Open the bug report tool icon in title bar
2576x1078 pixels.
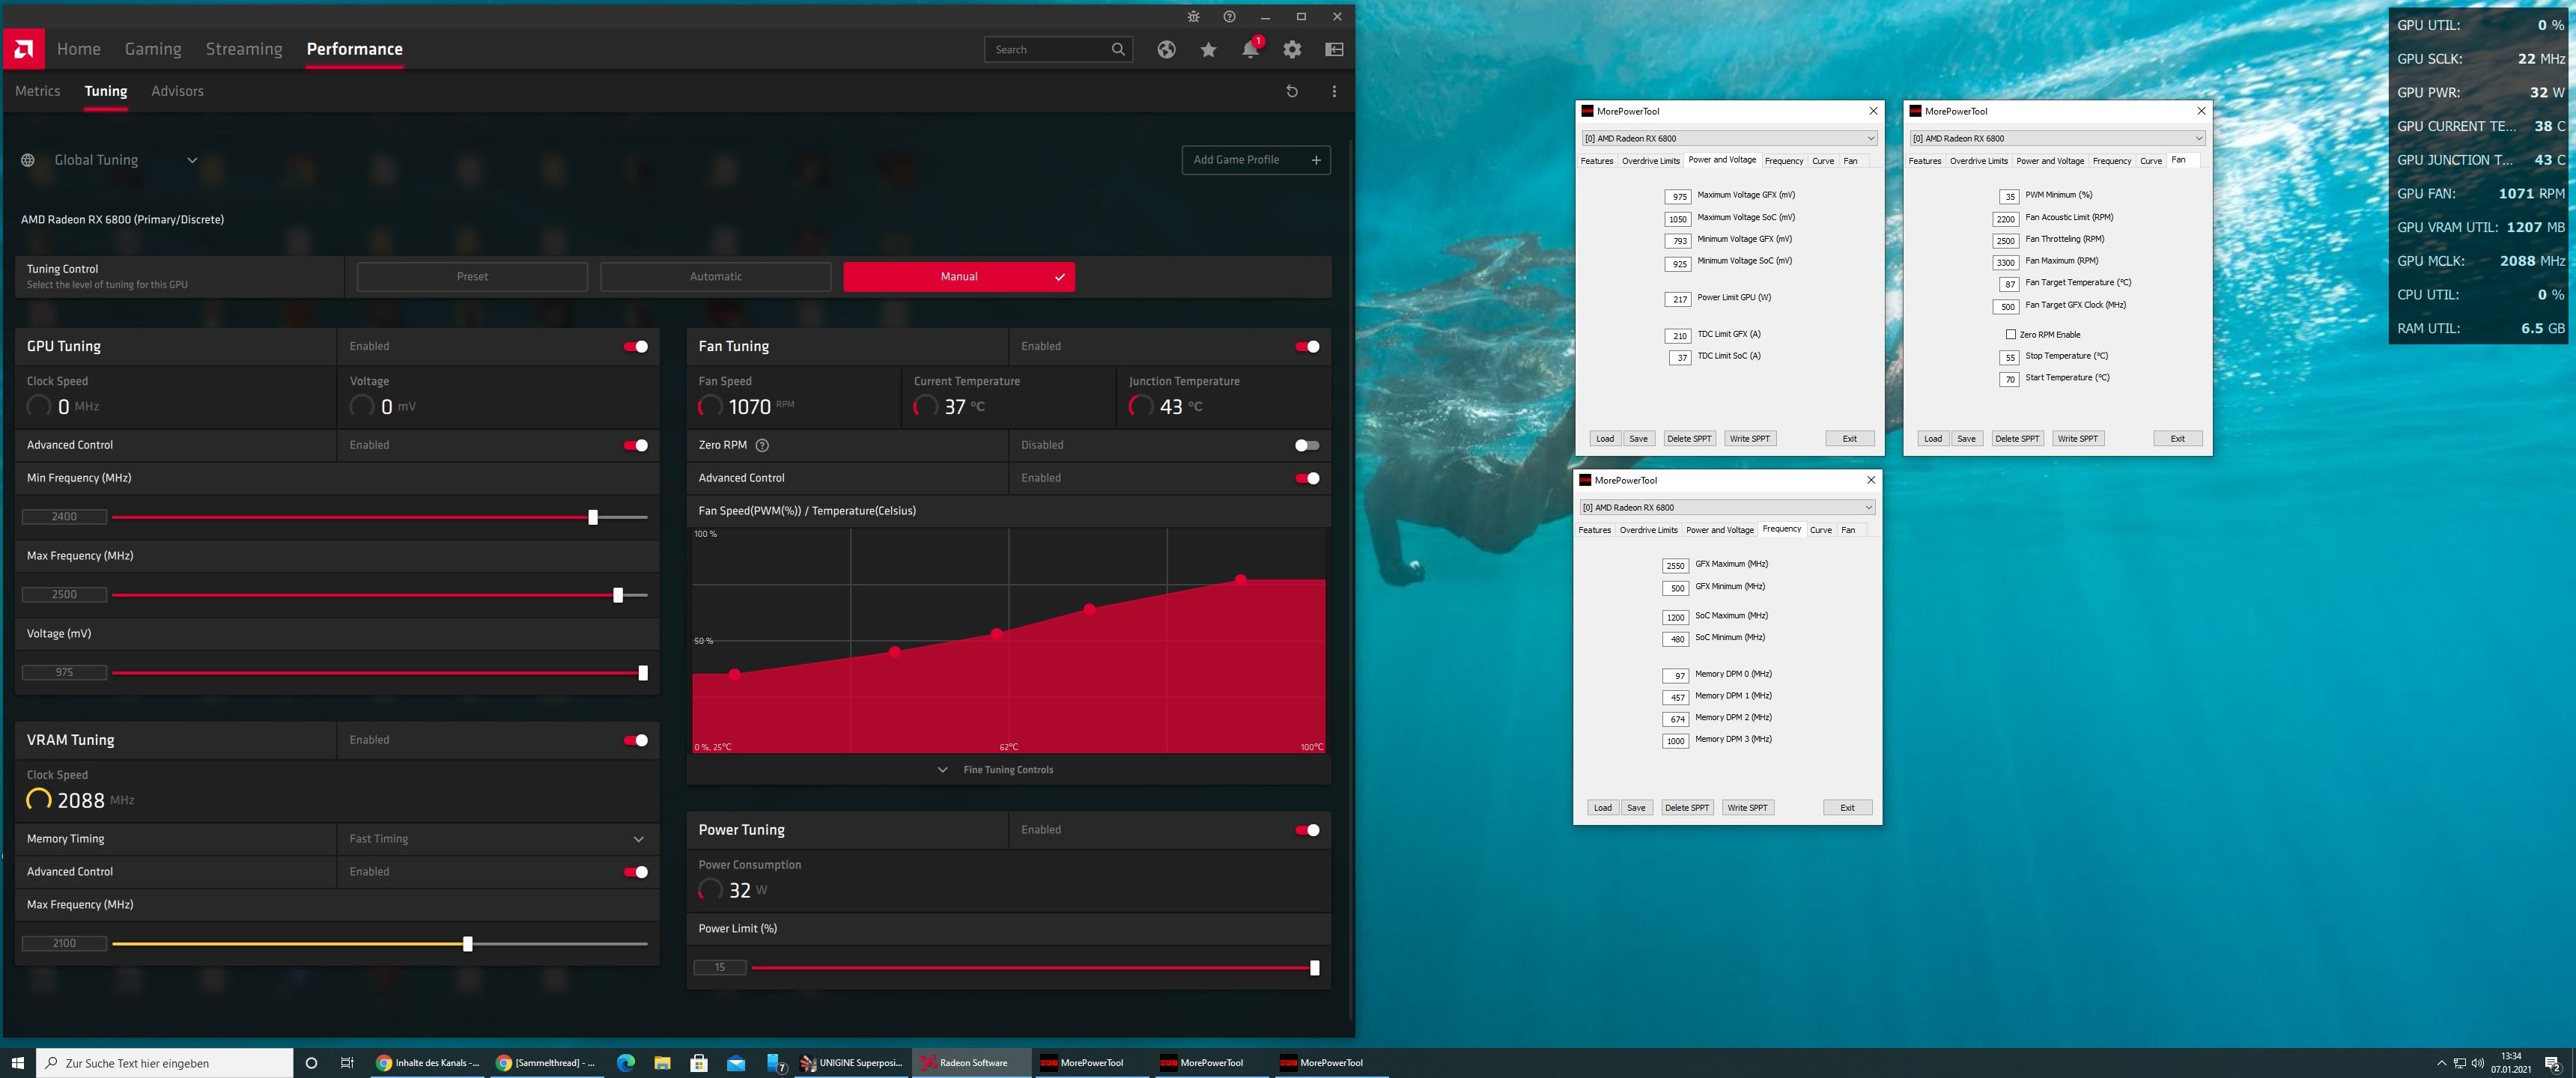[1193, 17]
